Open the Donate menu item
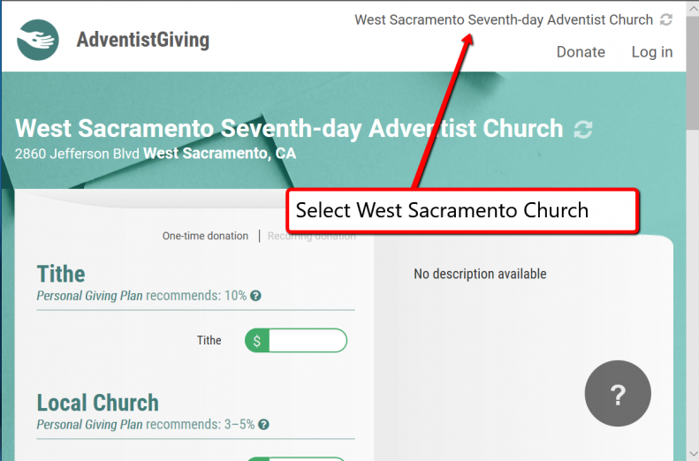 581,52
